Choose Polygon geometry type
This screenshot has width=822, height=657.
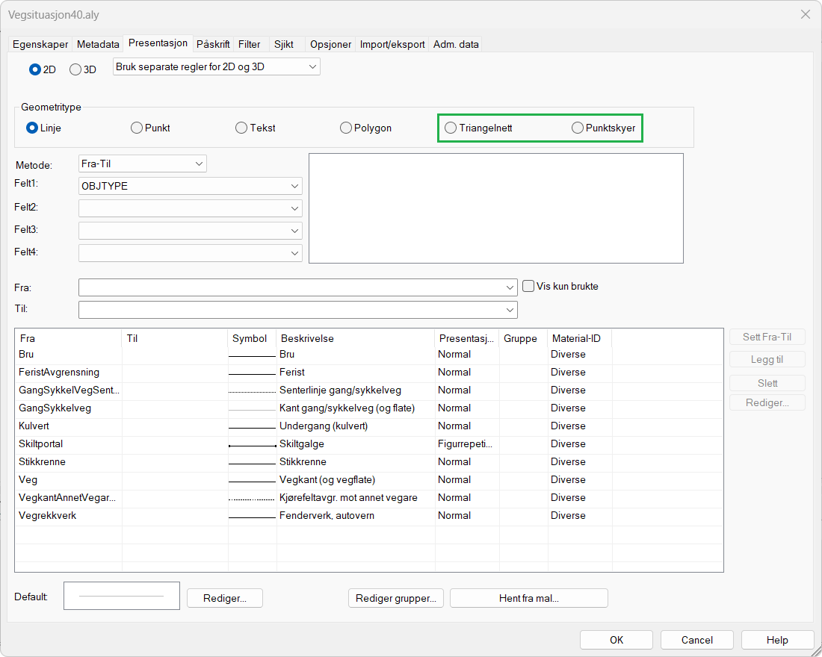click(x=346, y=128)
